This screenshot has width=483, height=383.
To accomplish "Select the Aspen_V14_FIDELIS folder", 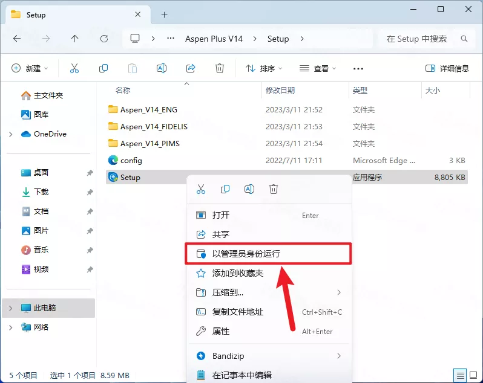I will [154, 127].
